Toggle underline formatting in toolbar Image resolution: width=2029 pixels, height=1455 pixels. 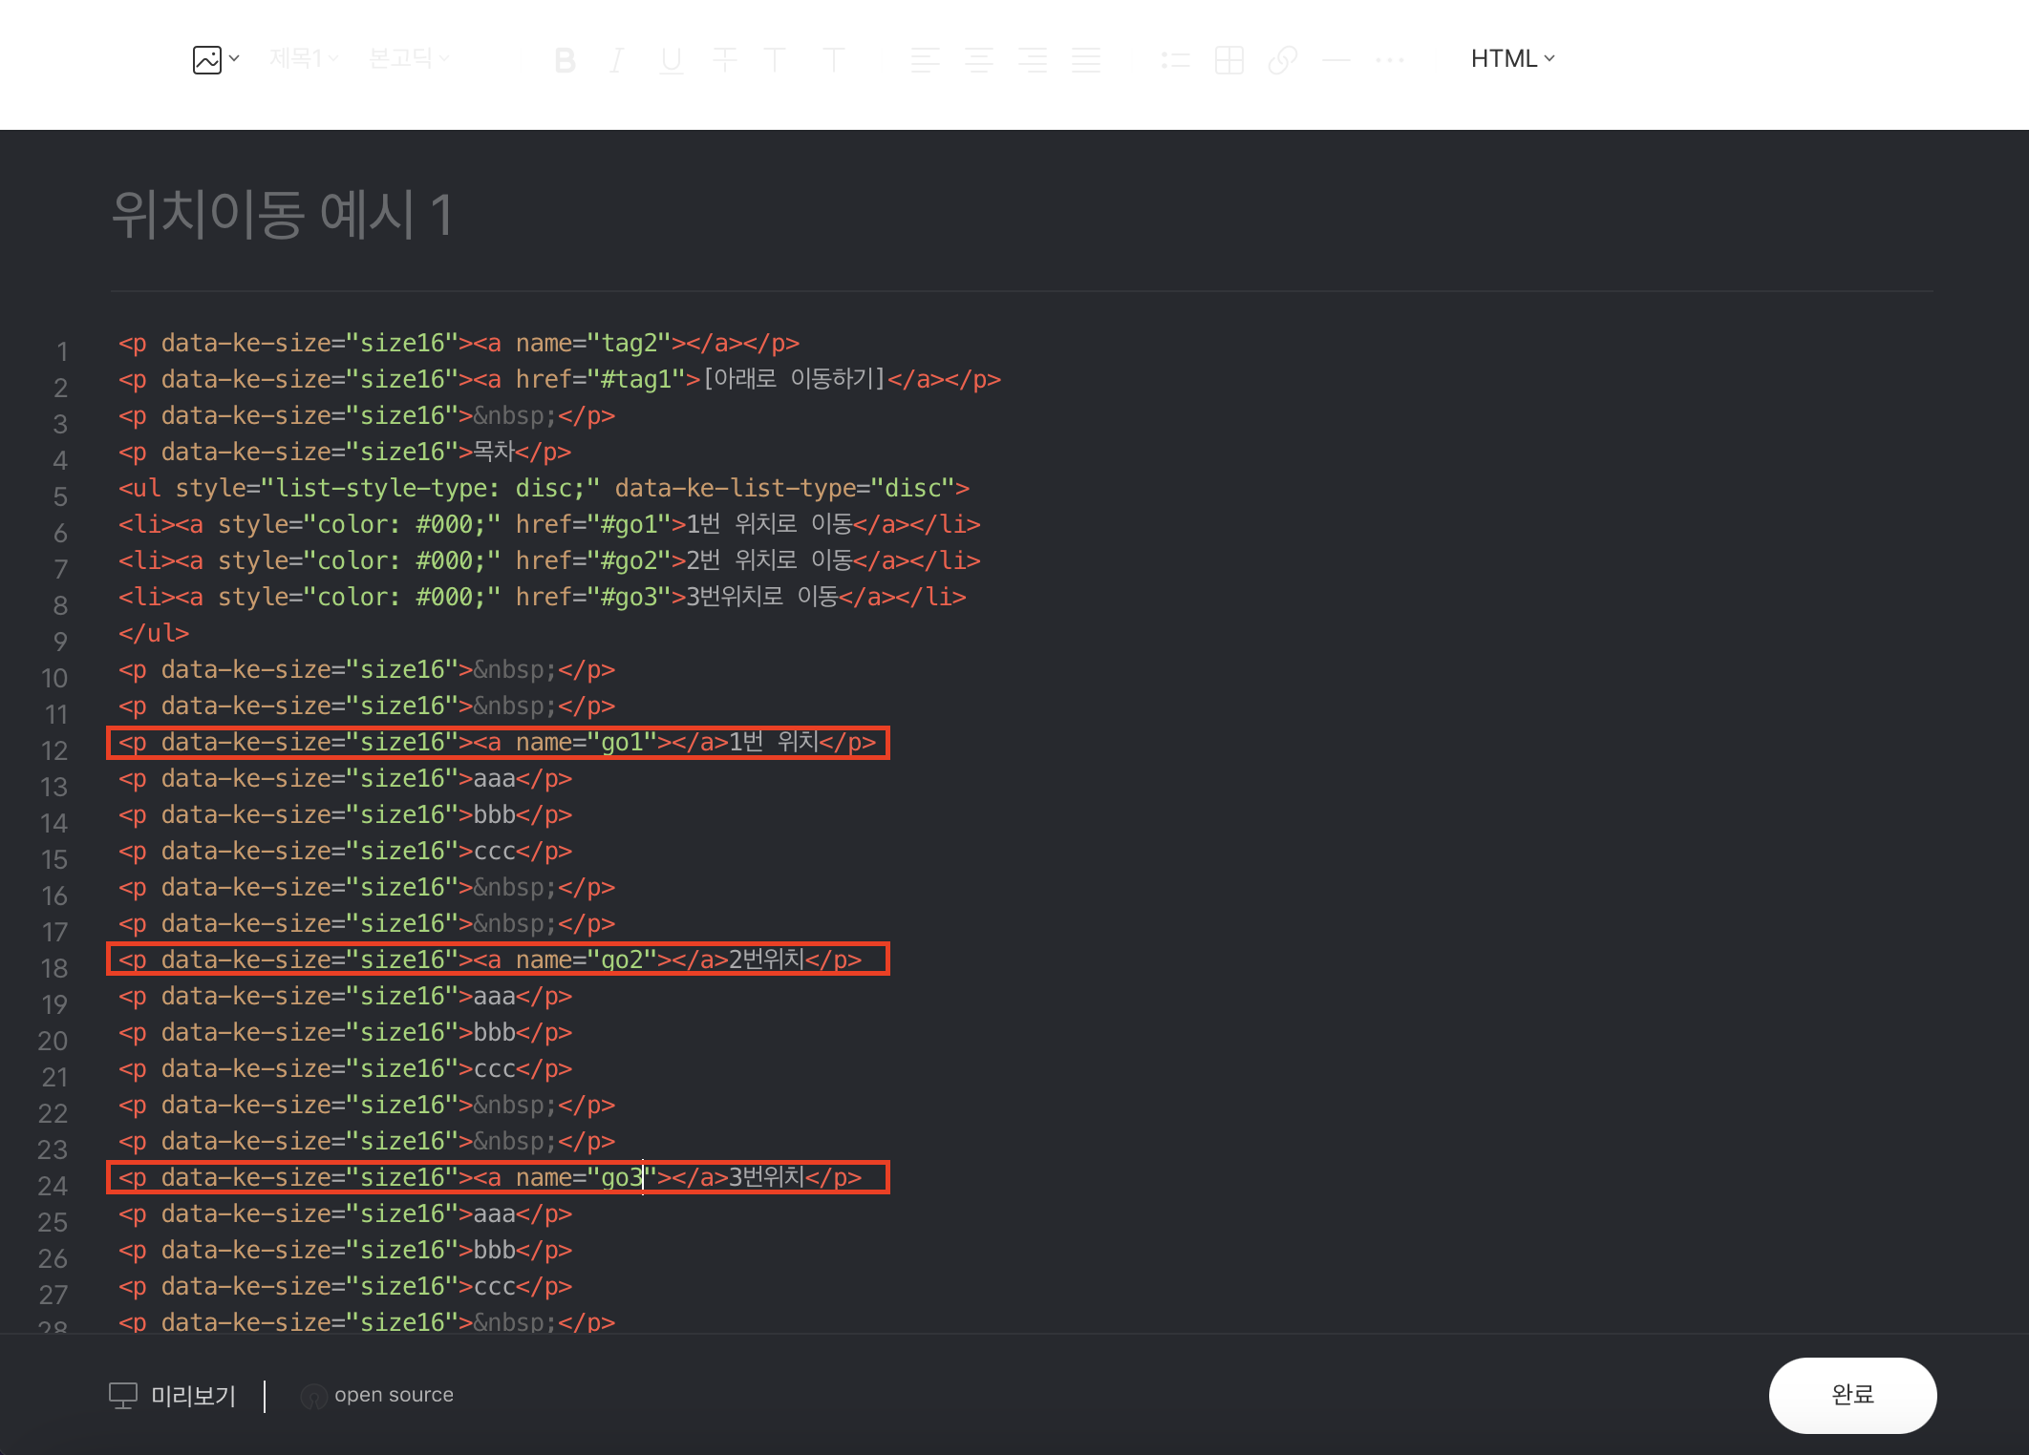coord(672,60)
